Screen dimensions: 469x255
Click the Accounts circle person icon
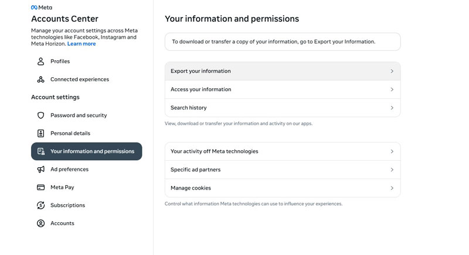coord(41,223)
